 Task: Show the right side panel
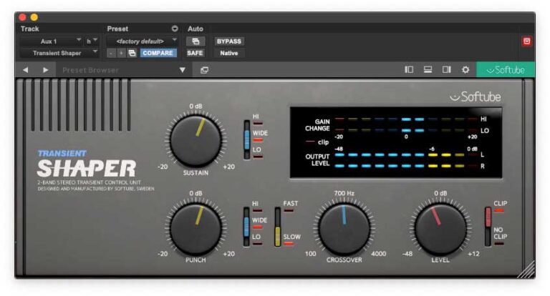click(446, 70)
